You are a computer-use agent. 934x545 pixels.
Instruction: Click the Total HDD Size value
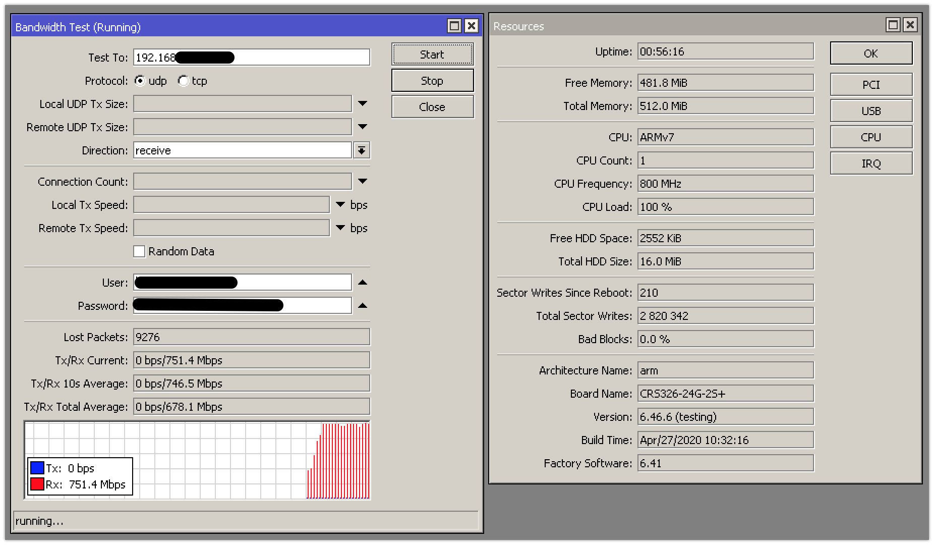(726, 261)
